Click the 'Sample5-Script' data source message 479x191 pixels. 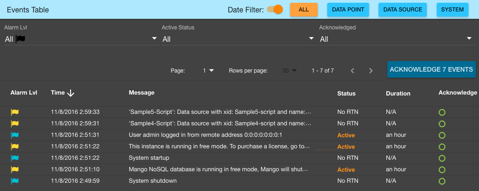[220, 112]
